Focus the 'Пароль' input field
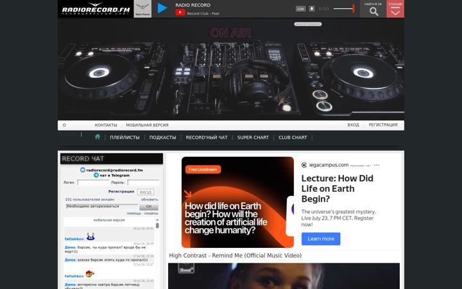 coord(143,182)
